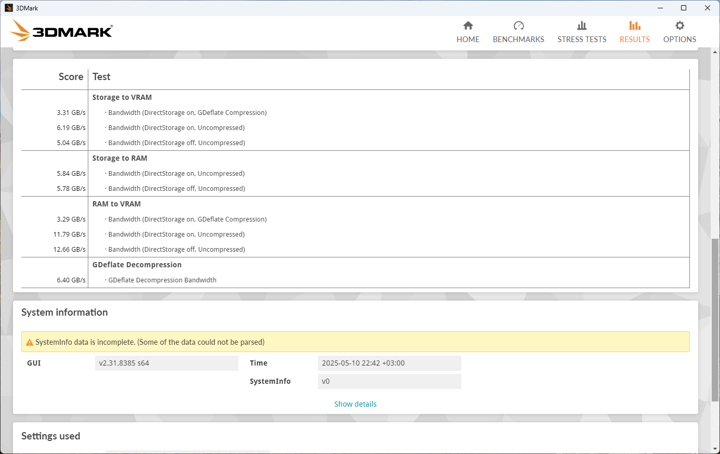Click the 3DMark app icon in title bar
This screenshot has height=454, width=720.
tap(8, 8)
